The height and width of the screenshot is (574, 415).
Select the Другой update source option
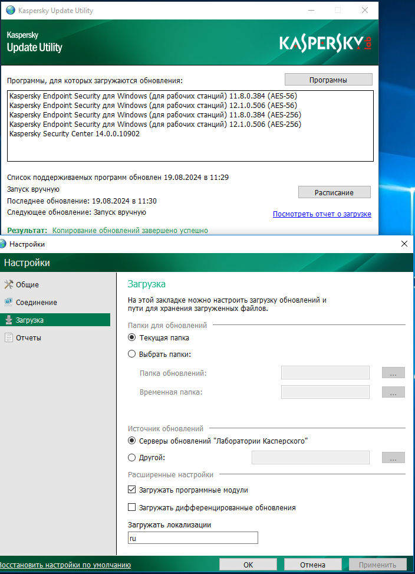pyautogui.click(x=131, y=458)
